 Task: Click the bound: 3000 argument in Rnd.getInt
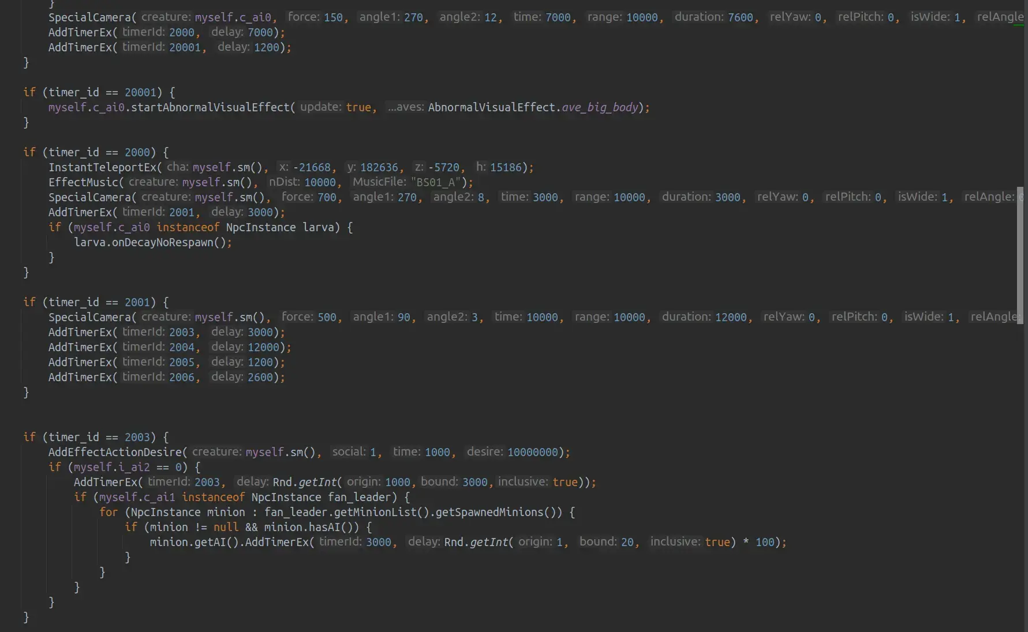coord(454,482)
